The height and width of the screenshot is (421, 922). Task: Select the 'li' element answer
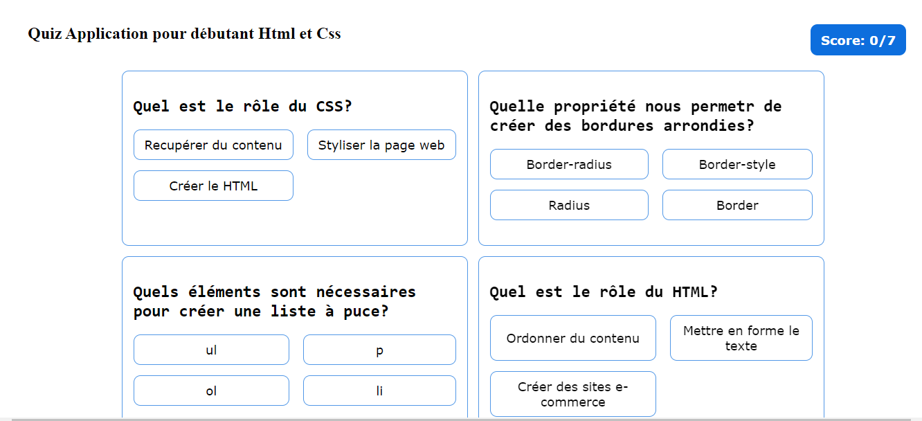(x=379, y=391)
